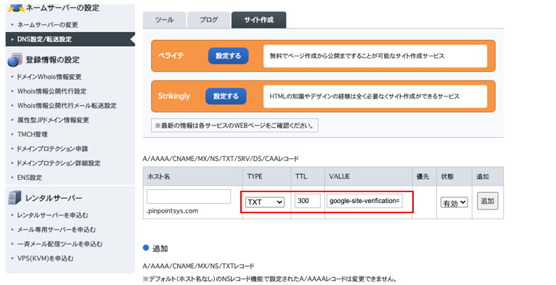Viewport: 556px width, 285px height.
Task: Open the status dropdown showing 有効
Action: [x=454, y=203]
